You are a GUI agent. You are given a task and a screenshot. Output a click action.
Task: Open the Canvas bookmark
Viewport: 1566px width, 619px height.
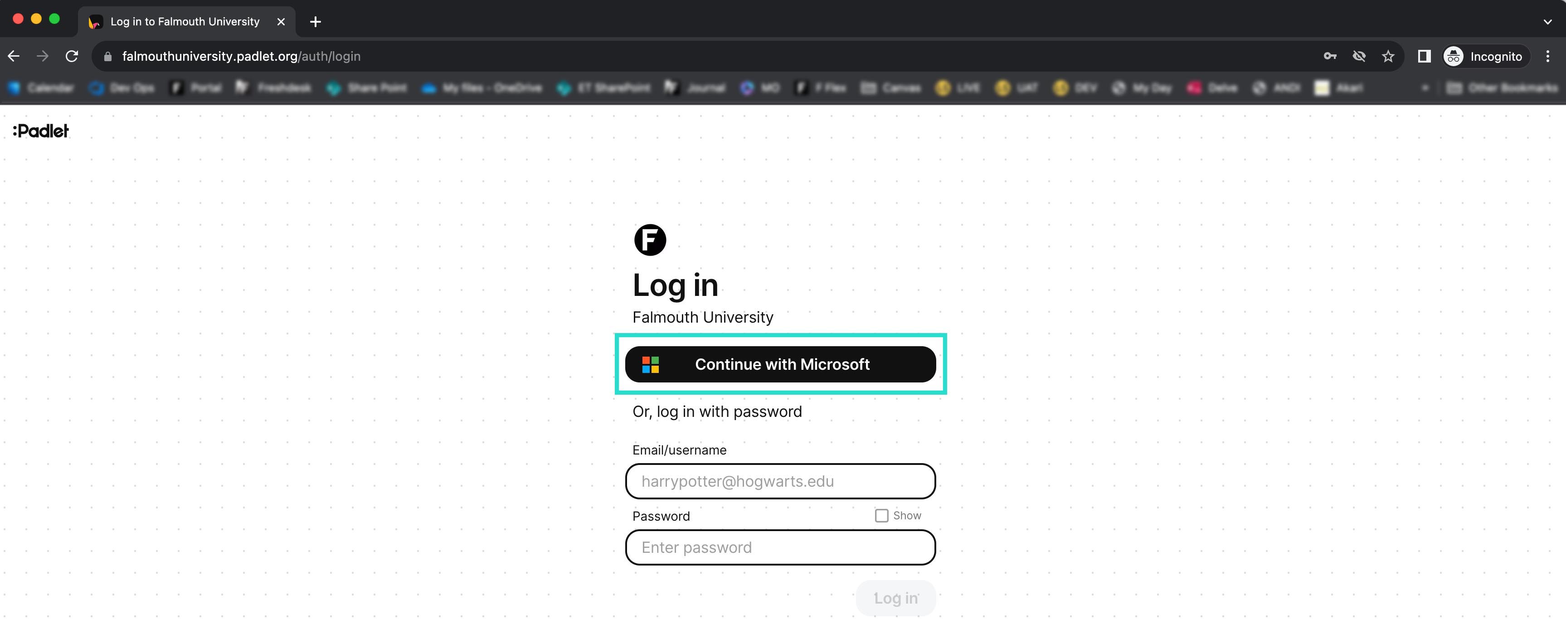(x=890, y=88)
